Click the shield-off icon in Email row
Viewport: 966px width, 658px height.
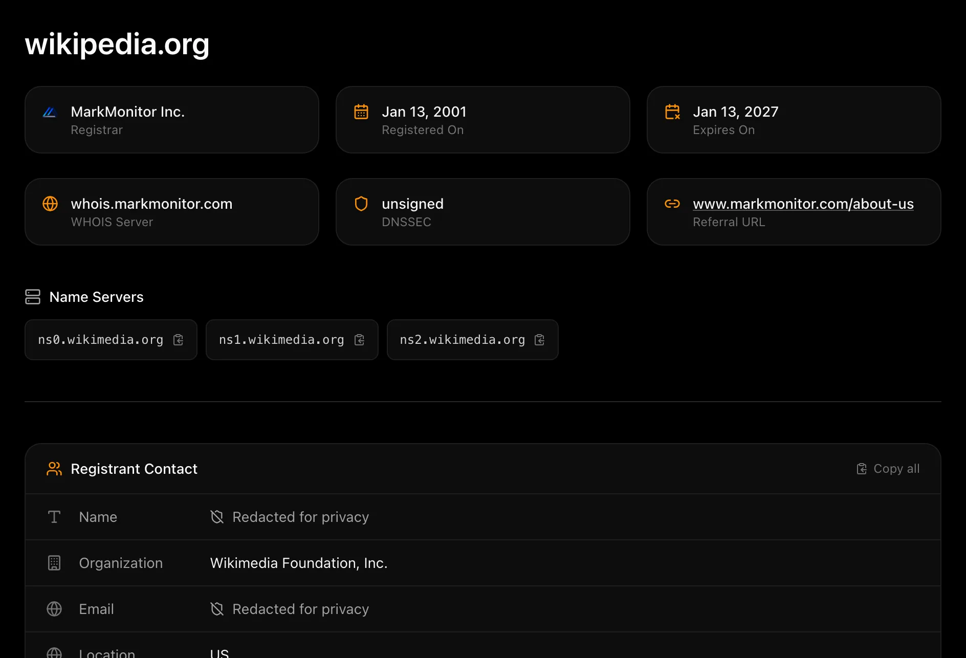point(217,609)
